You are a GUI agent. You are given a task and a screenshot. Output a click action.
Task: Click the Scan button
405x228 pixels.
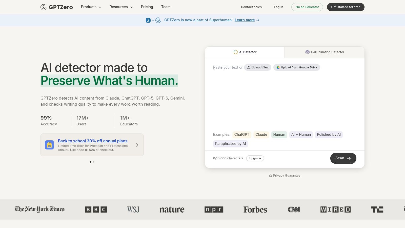point(343,158)
